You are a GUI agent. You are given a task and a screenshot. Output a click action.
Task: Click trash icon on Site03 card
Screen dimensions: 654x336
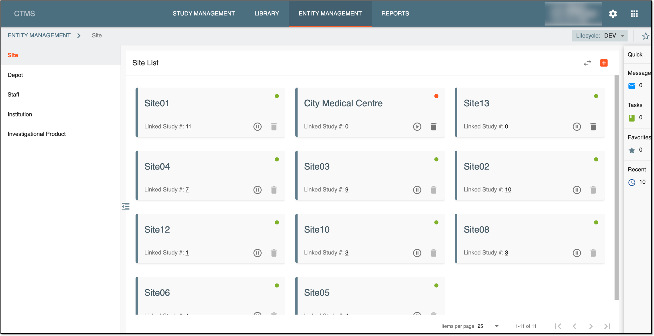point(433,190)
